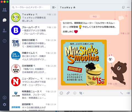
Task: Open the Milk Shake Smoothie image
Action: 84,63
